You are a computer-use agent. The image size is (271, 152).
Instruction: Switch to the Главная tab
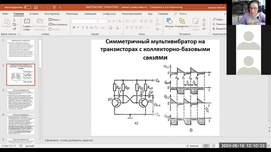tap(19, 14)
